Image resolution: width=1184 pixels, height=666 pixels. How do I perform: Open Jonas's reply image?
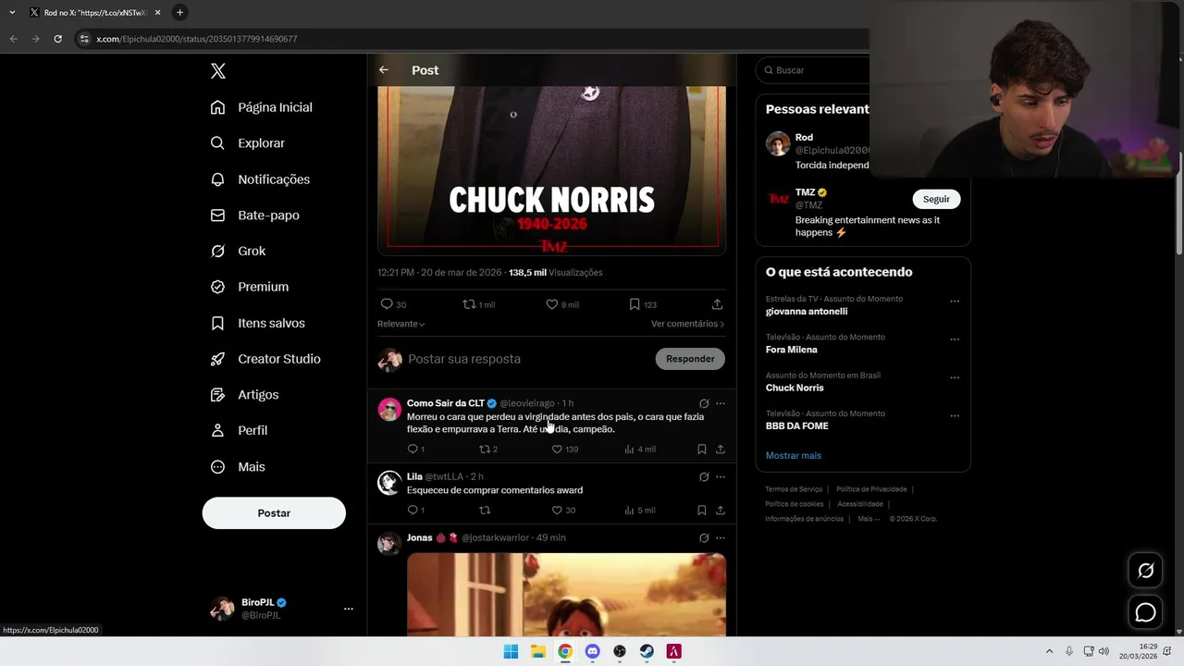(566, 595)
